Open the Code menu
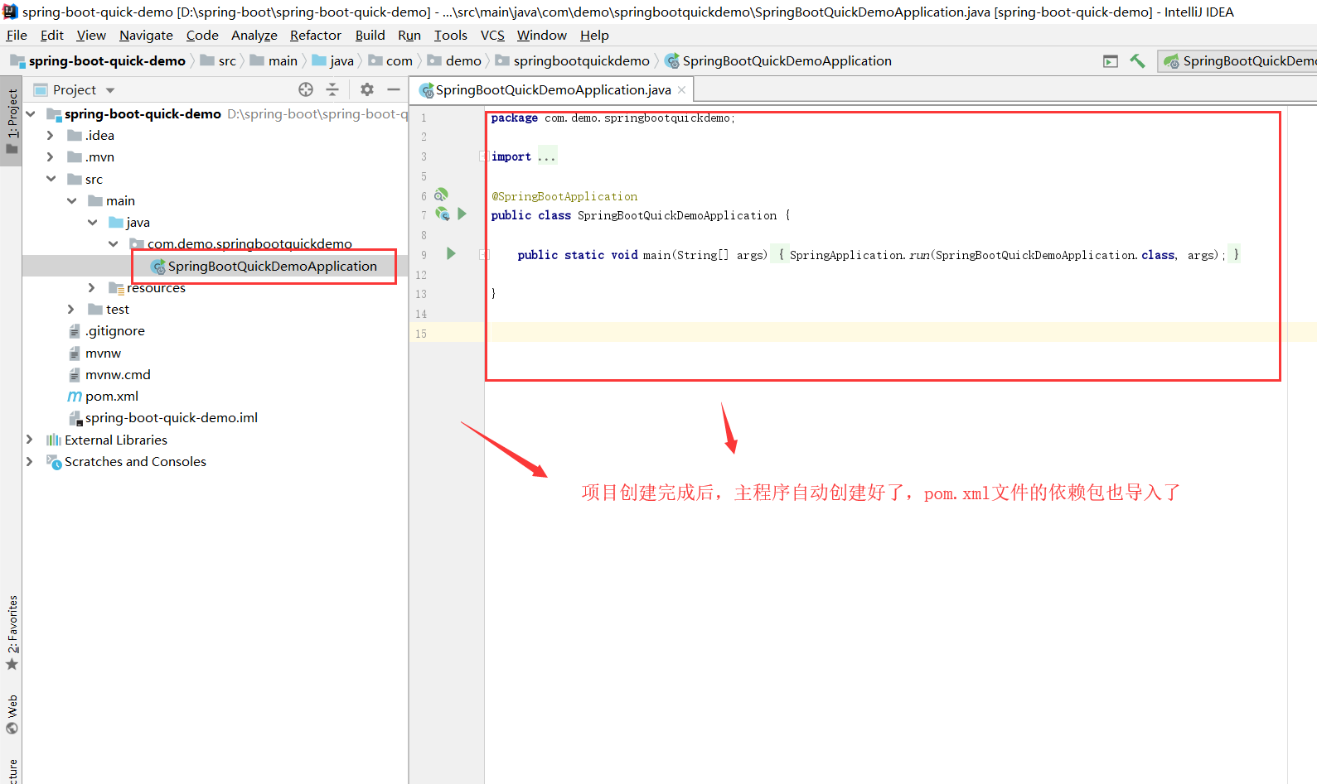Viewport: 1317px width, 784px height. click(x=202, y=35)
